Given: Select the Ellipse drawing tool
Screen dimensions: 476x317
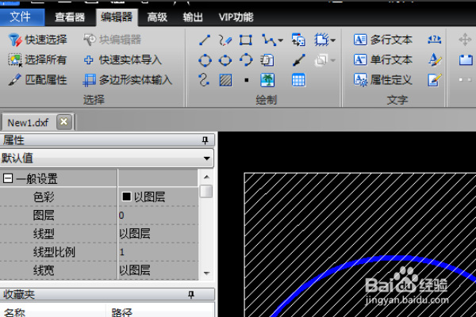Looking at the screenshot, I should (225, 60).
